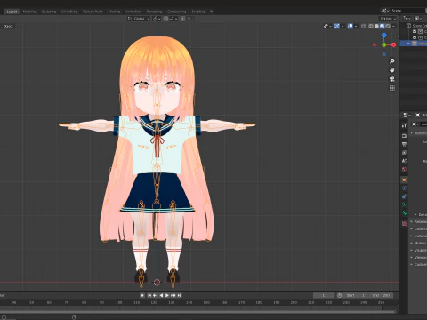Select the Scene Collection row
The height and width of the screenshot is (320, 427).
(416, 26)
